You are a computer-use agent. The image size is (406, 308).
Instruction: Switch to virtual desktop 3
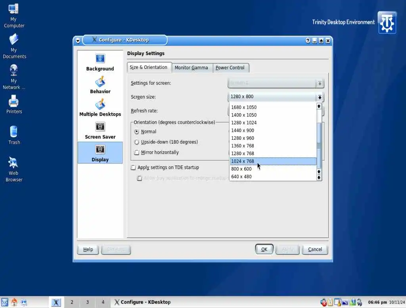87,302
